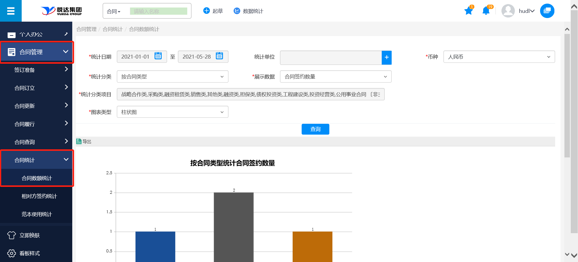This screenshot has height=262, width=578.
Task: Click the 起草 draft button
Action: [213, 11]
